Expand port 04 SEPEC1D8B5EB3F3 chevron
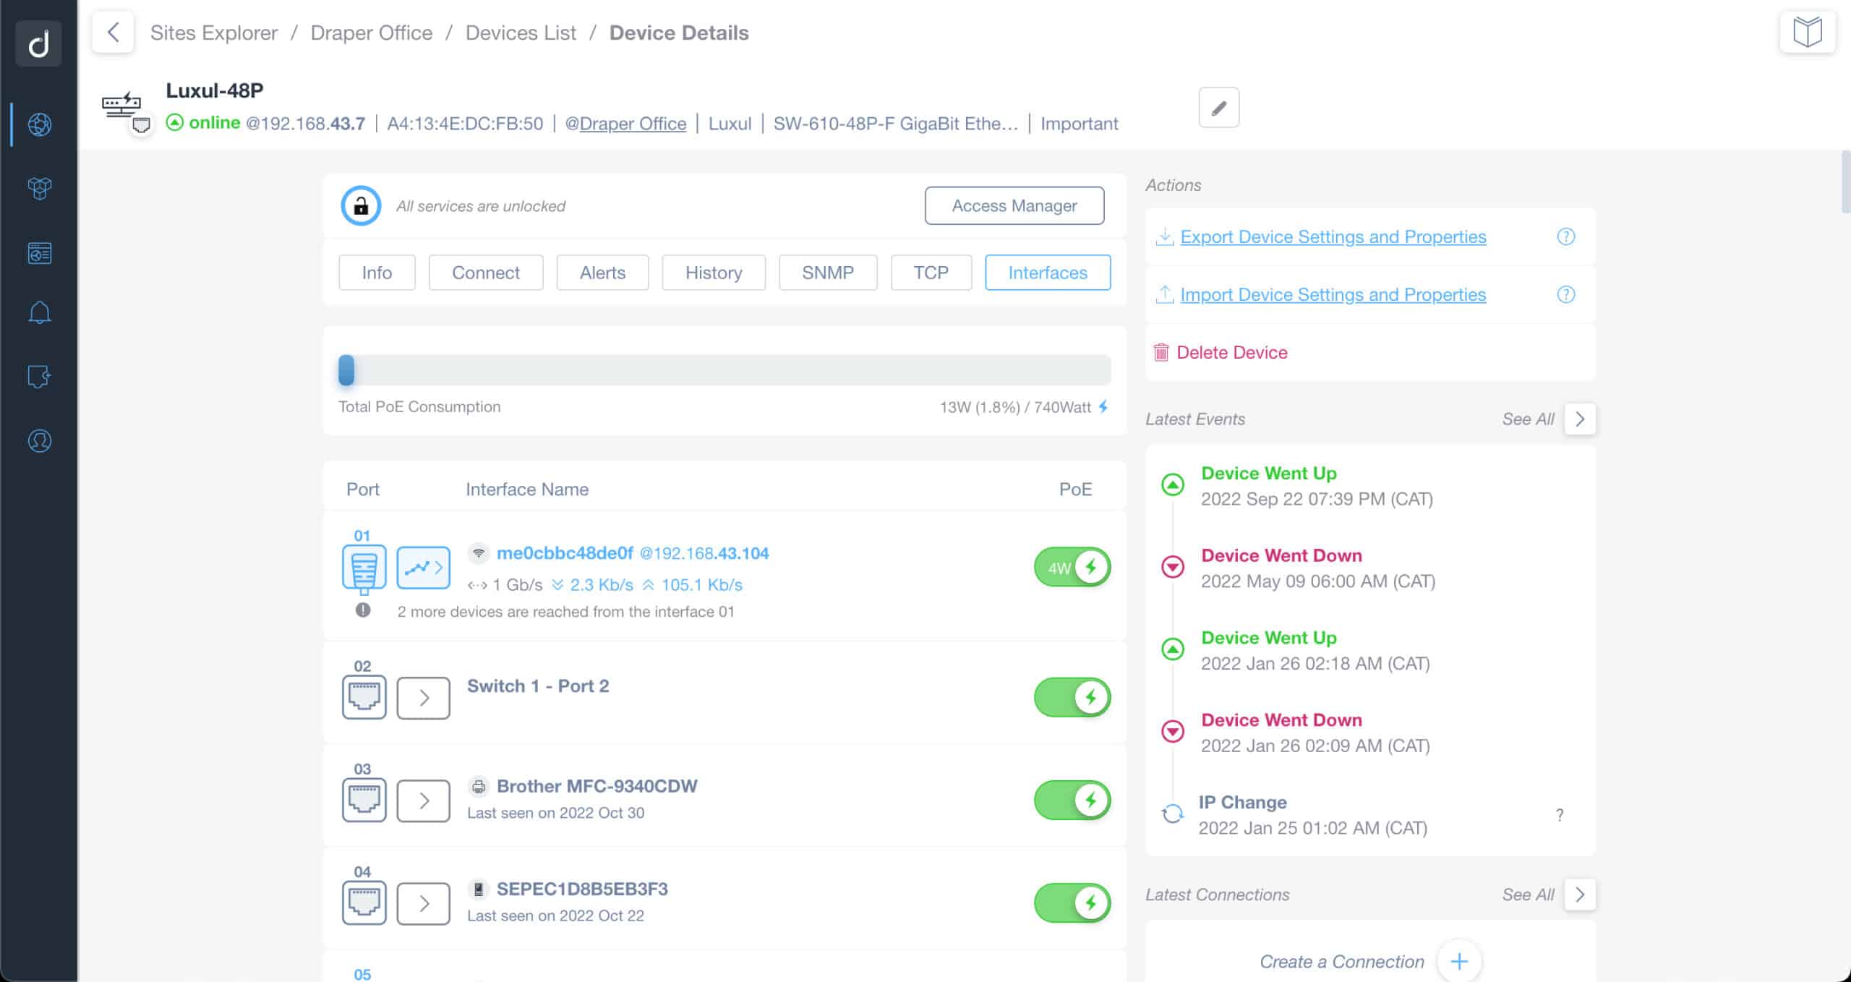Image resolution: width=1851 pixels, height=982 pixels. (423, 903)
